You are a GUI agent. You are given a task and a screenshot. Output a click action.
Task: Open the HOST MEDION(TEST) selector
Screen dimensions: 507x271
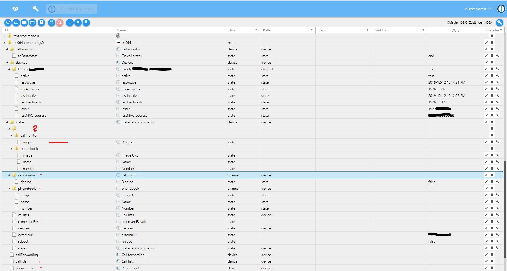[x=72, y=9]
